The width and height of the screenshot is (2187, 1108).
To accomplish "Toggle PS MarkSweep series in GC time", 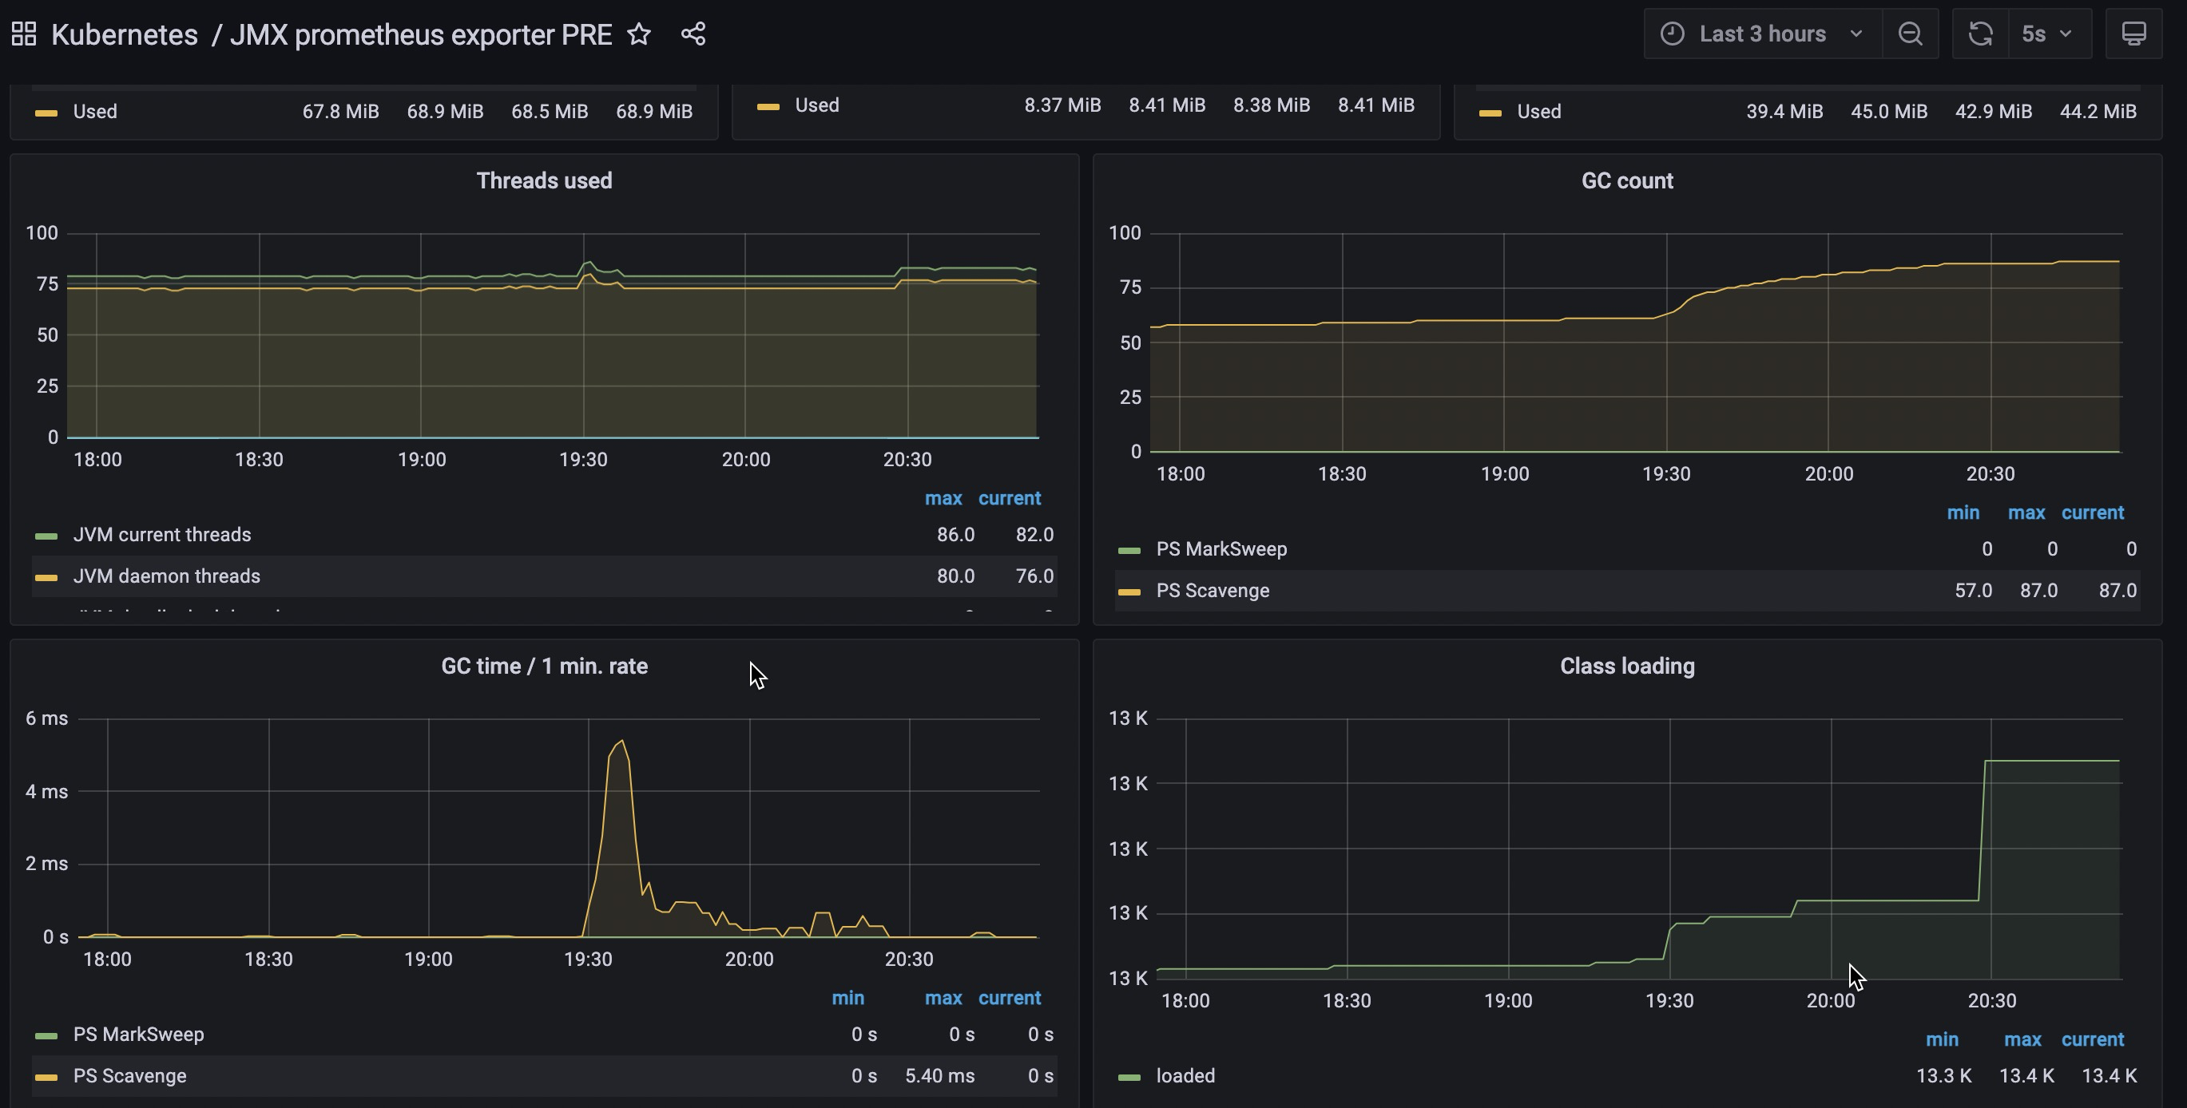I will point(138,1035).
